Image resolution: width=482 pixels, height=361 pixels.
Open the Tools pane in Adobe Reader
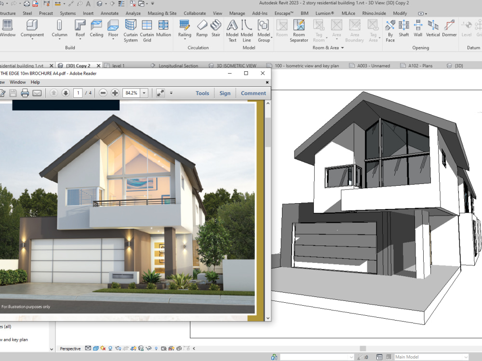coord(202,93)
